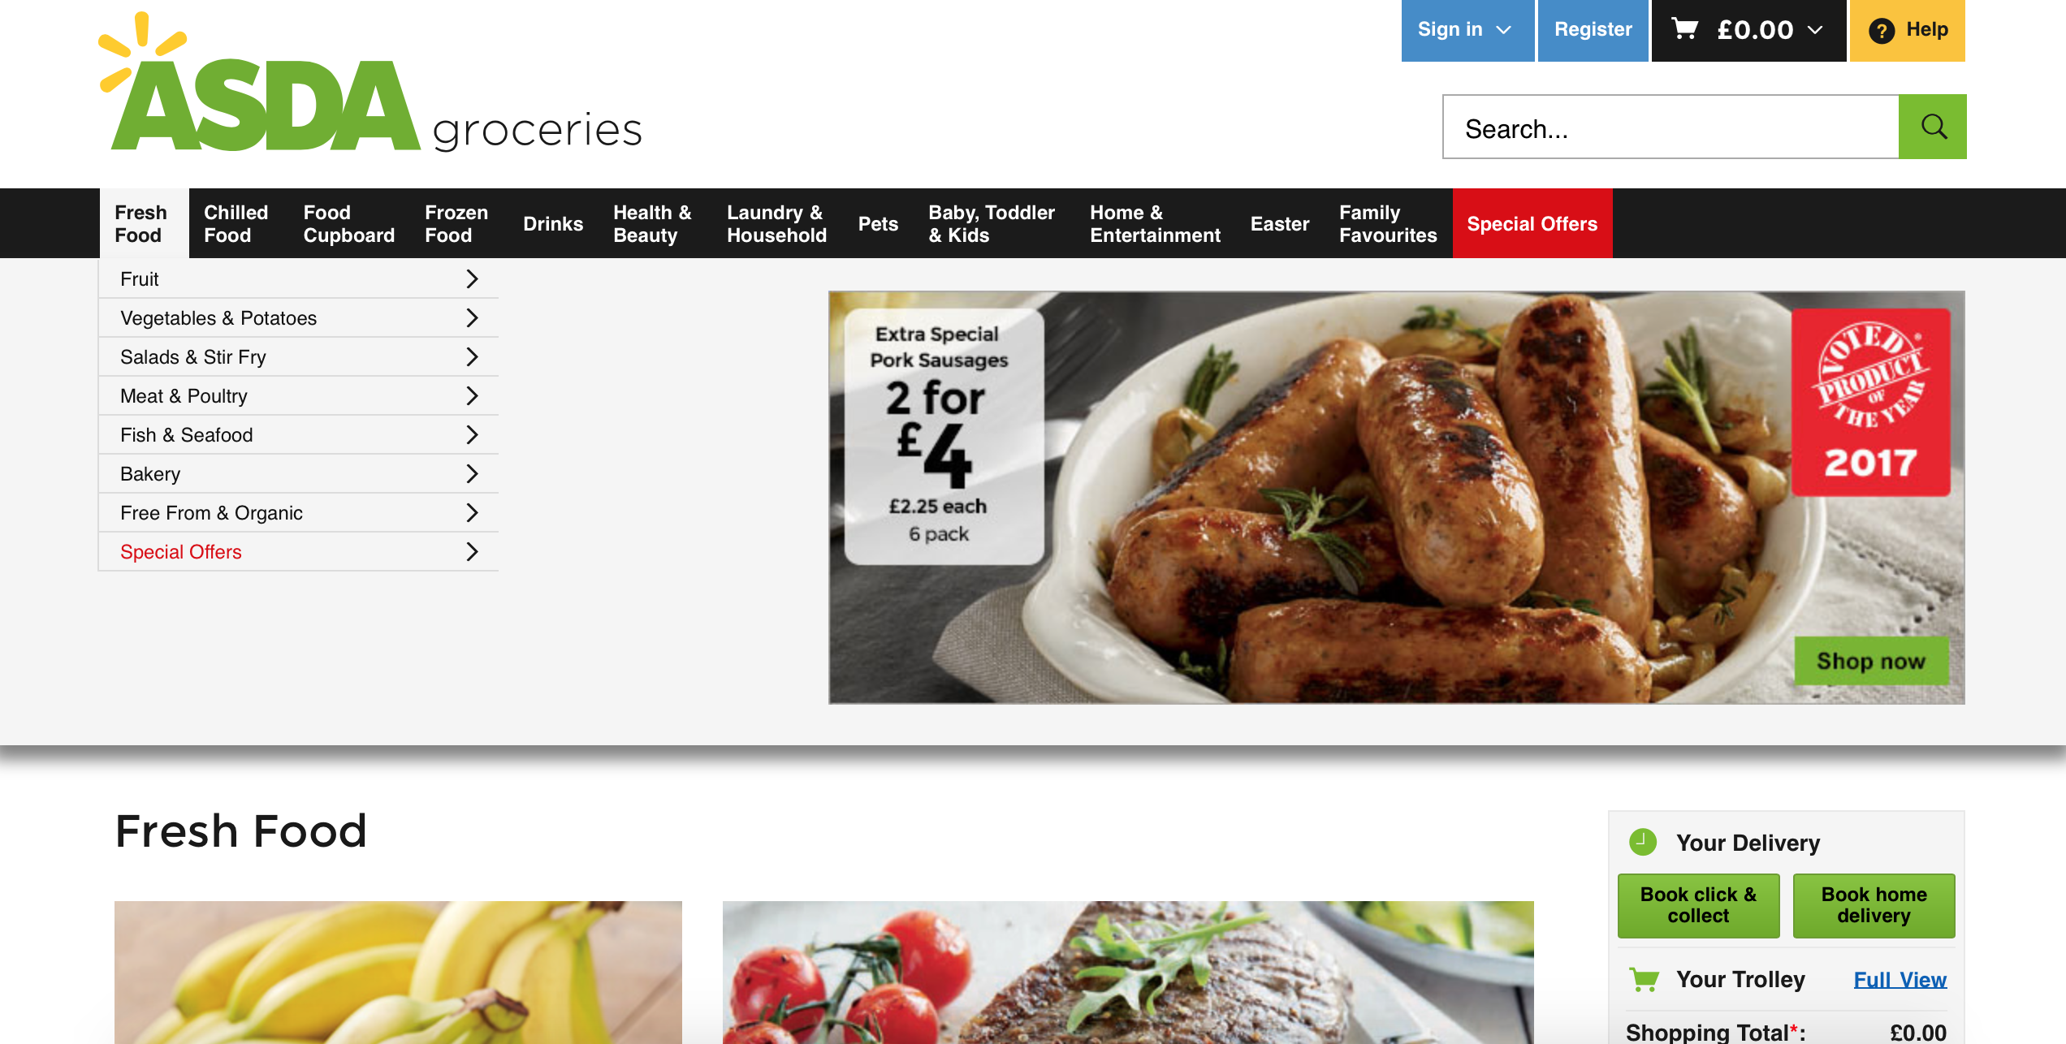Image resolution: width=2066 pixels, height=1044 pixels.
Task: Expand the Bakery category chevron
Action: tap(472, 473)
